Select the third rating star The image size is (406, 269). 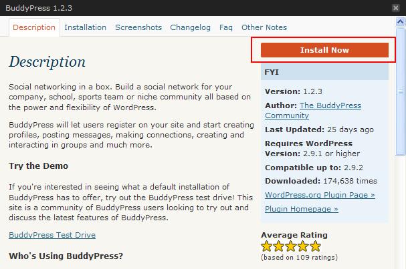pyautogui.click(x=291, y=246)
